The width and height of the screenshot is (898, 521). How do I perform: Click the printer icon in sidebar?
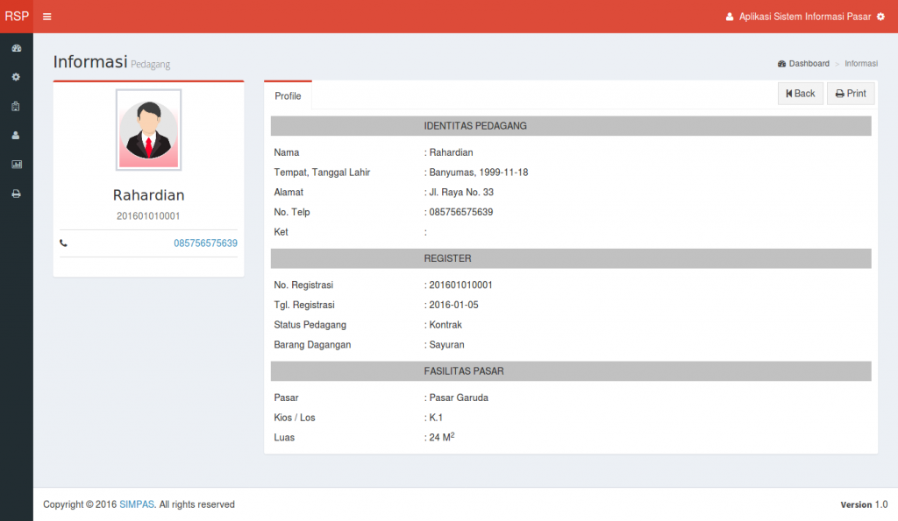pos(16,194)
